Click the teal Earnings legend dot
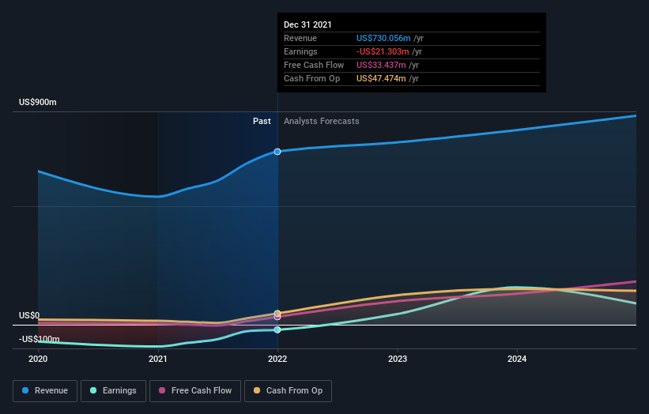This screenshot has height=414, width=649. click(x=93, y=390)
